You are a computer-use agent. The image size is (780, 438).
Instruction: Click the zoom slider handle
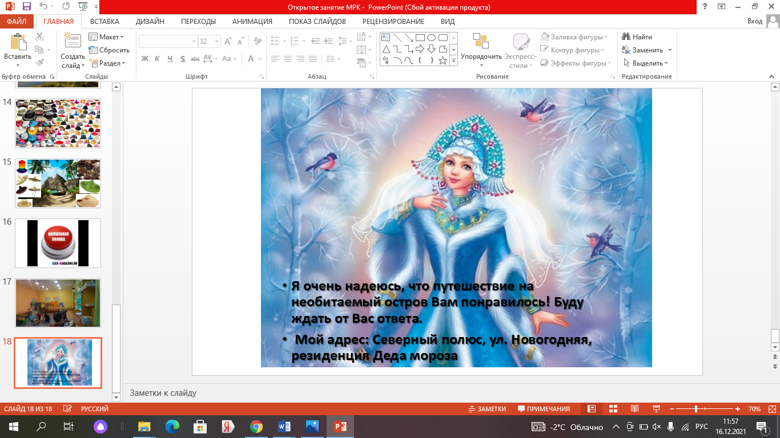point(695,409)
